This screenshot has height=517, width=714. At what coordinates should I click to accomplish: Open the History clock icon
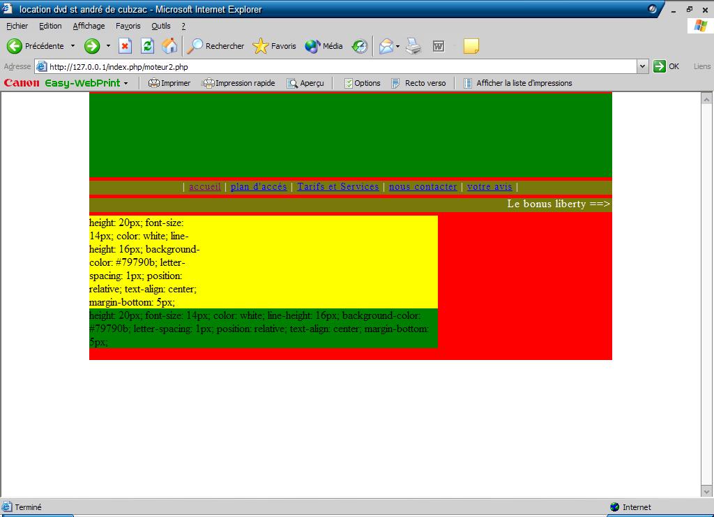360,46
